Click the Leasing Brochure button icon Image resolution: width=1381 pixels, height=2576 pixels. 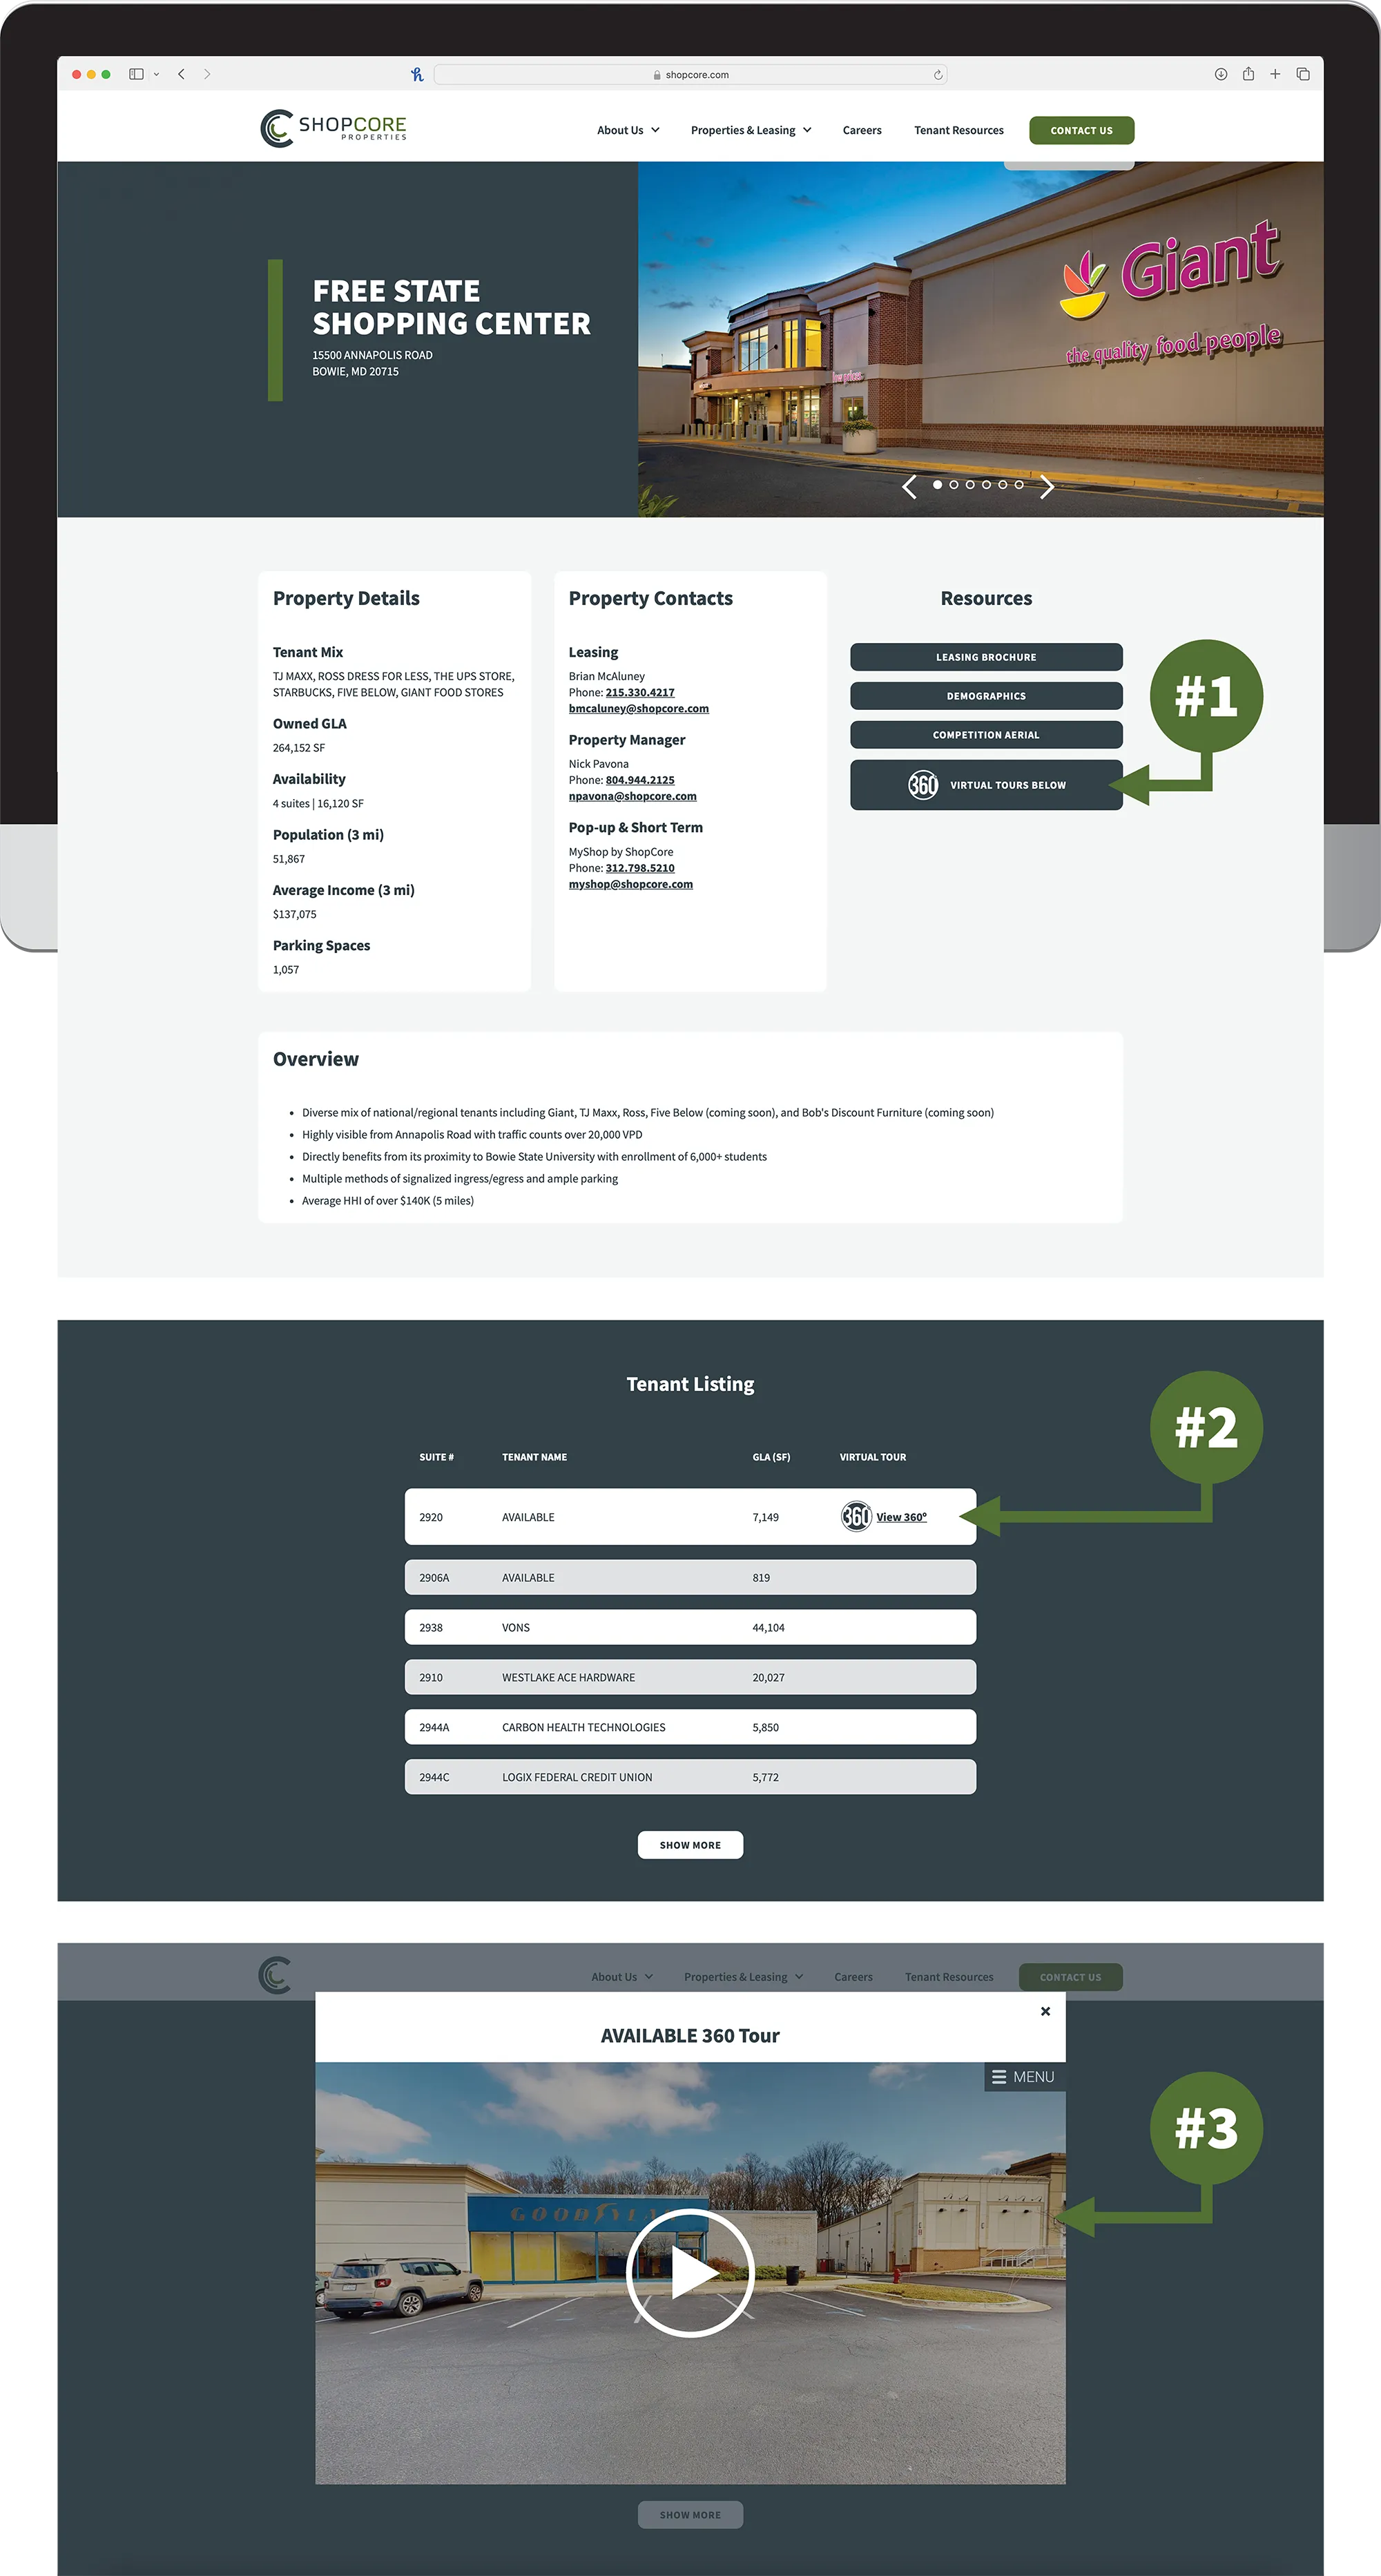pos(986,656)
